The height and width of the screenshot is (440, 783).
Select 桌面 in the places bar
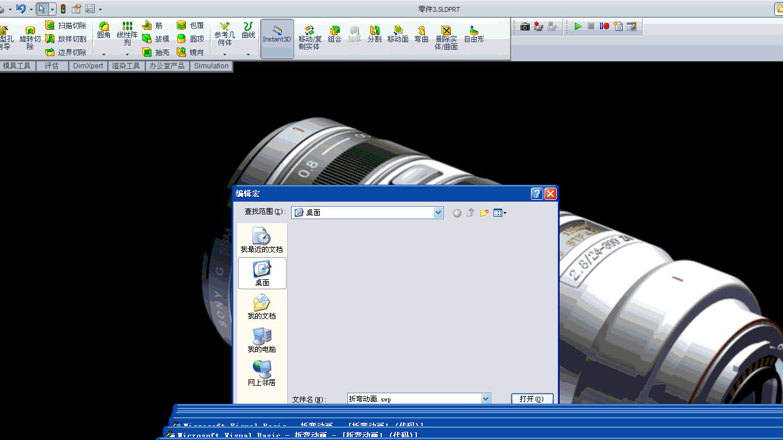263,273
